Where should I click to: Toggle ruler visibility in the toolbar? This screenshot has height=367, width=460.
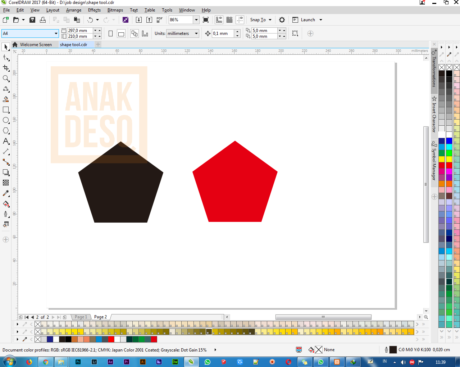pos(219,20)
